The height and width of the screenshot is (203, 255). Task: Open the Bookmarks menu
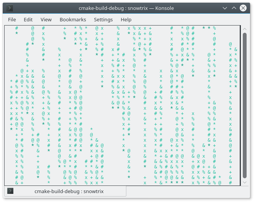click(73, 20)
